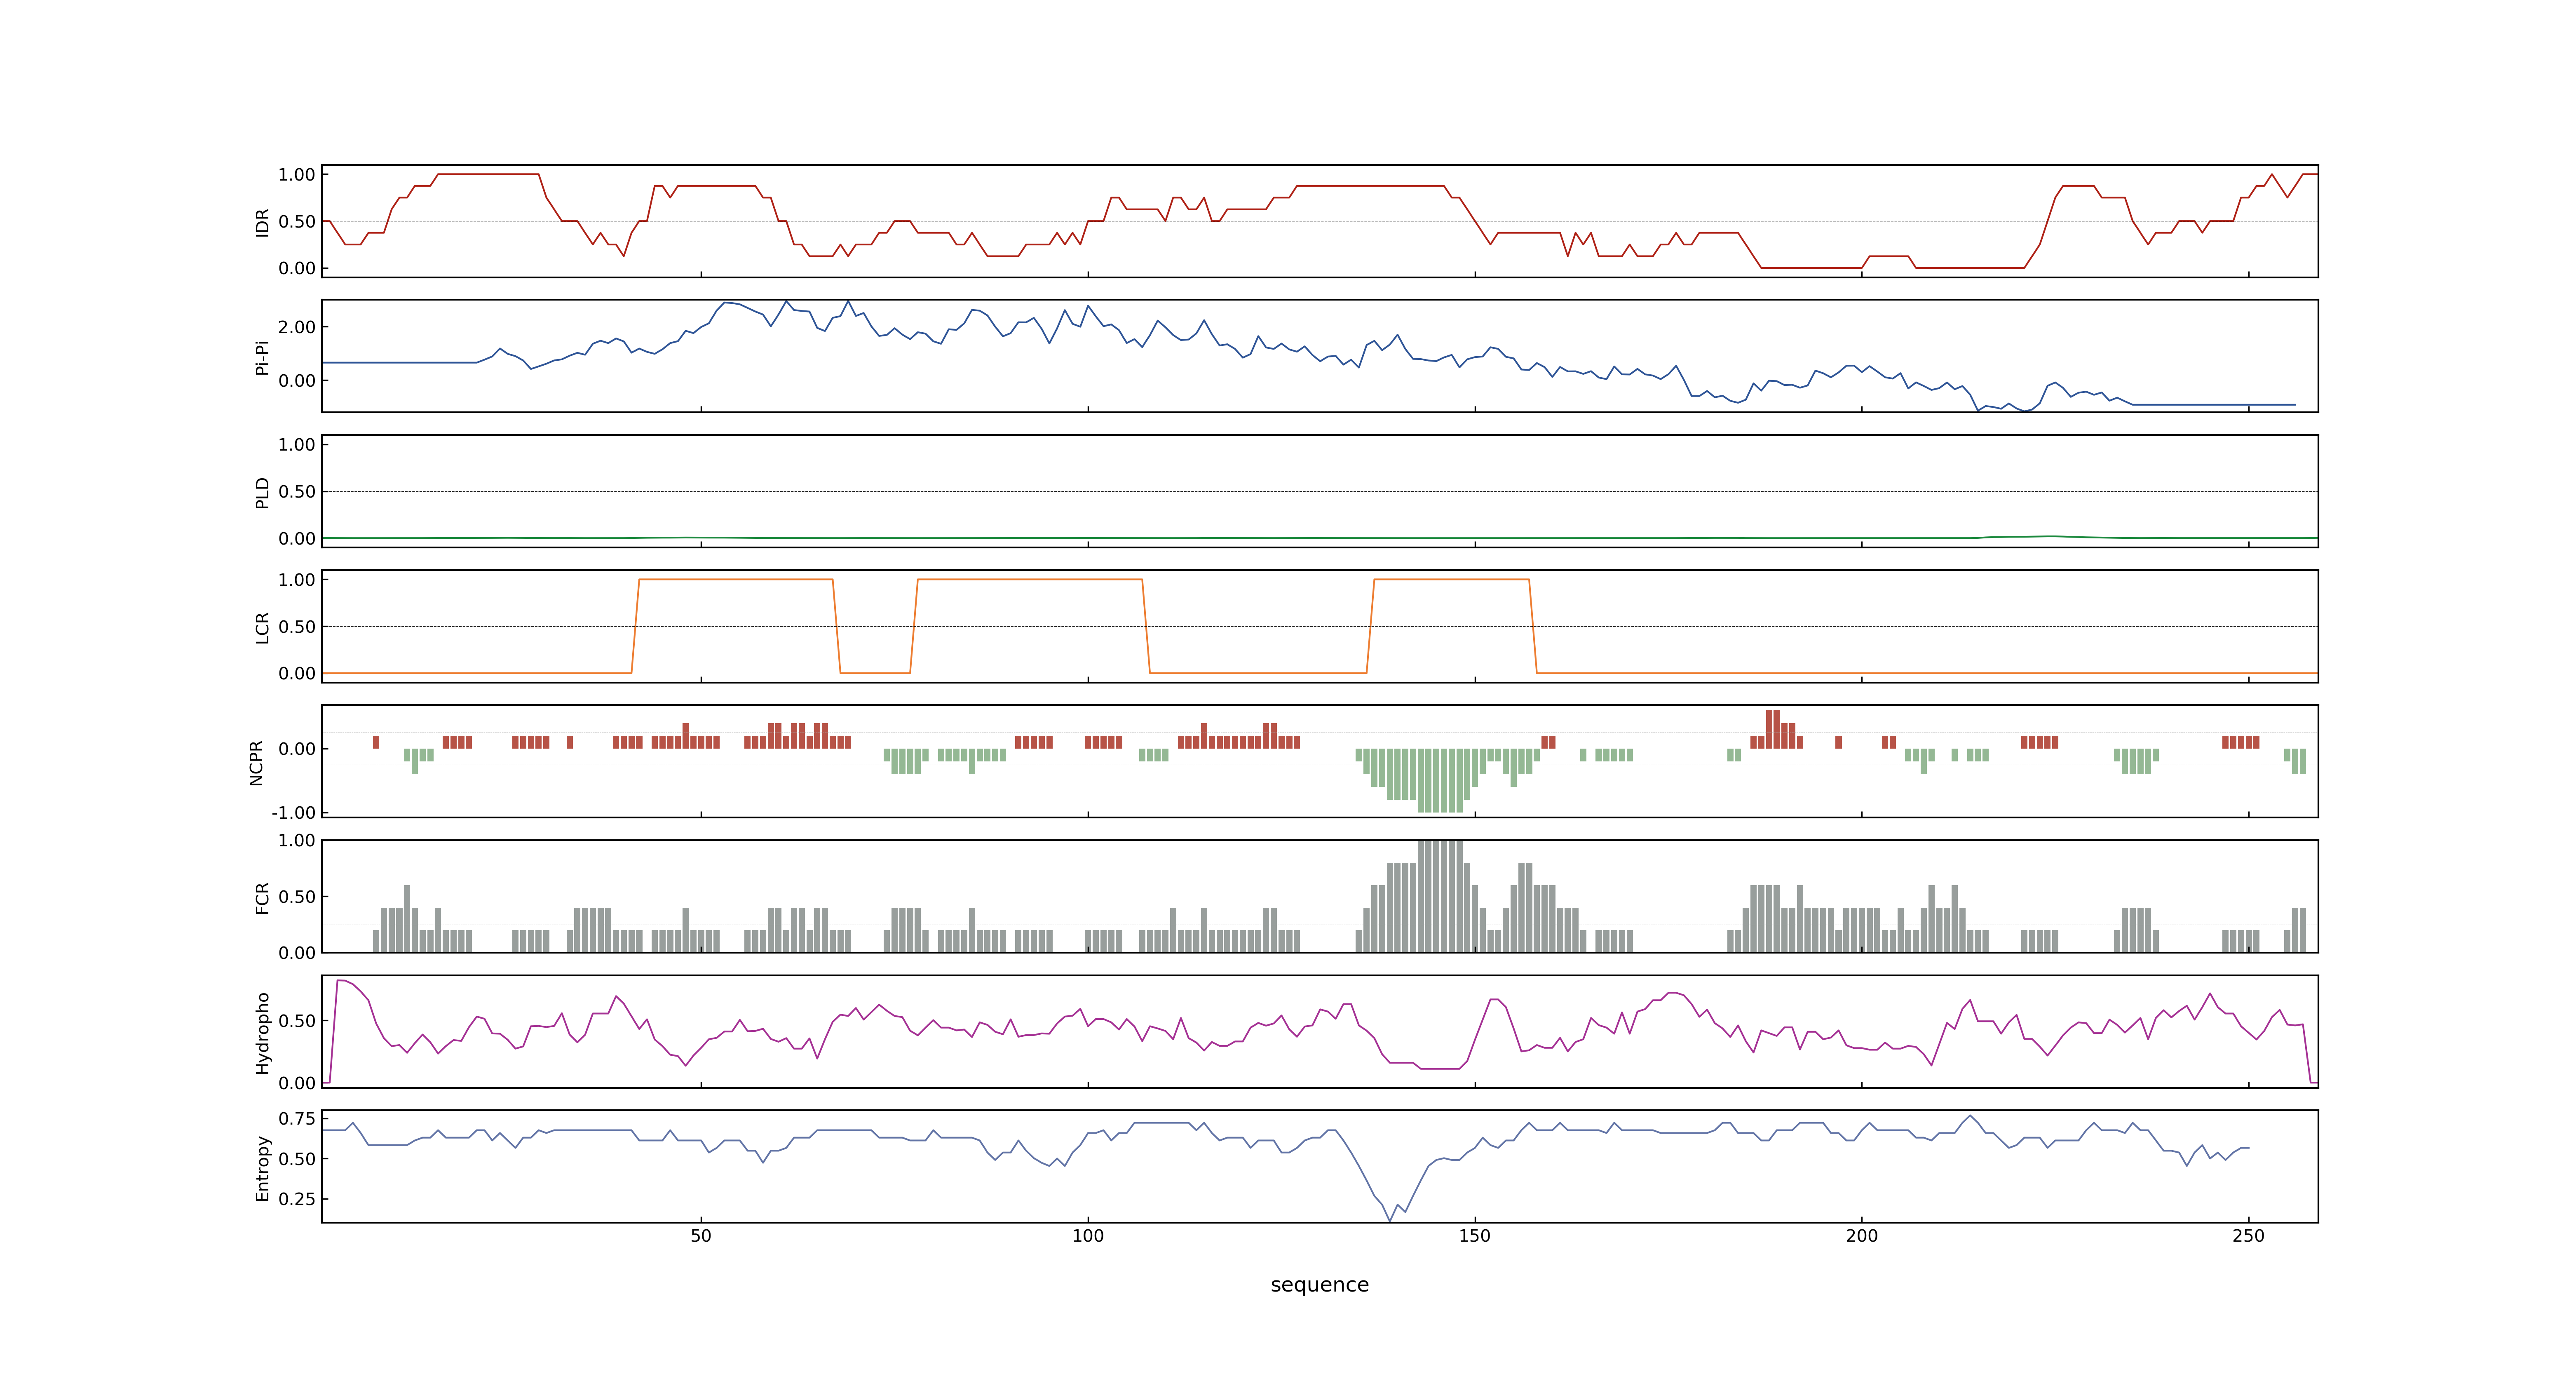The width and height of the screenshot is (2576, 1374).
Task: Click the 0.50 tick of the FCR panel
Action: (x=297, y=897)
